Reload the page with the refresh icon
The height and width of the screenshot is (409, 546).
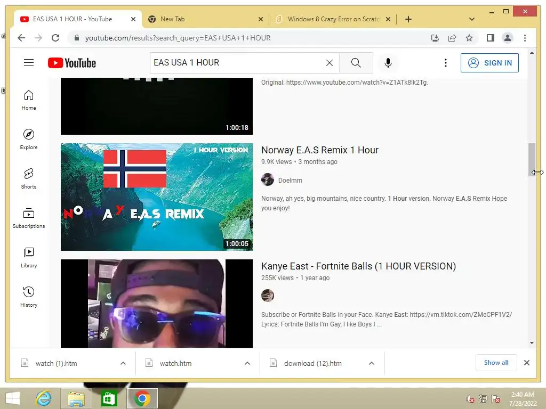(55, 38)
